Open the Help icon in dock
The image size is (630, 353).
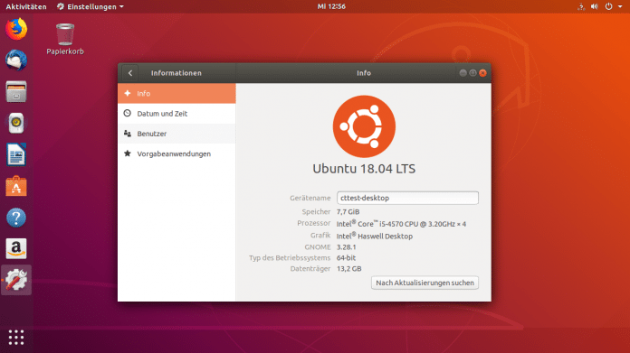click(x=16, y=218)
